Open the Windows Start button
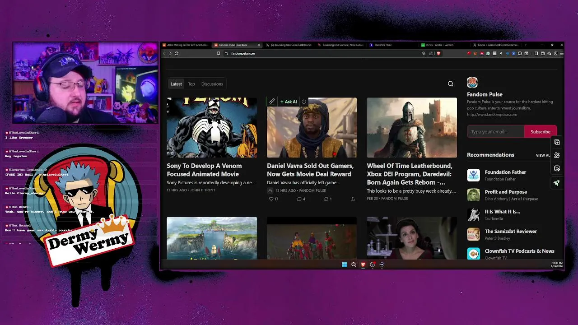Screen dimensions: 578x325 (x=344, y=265)
